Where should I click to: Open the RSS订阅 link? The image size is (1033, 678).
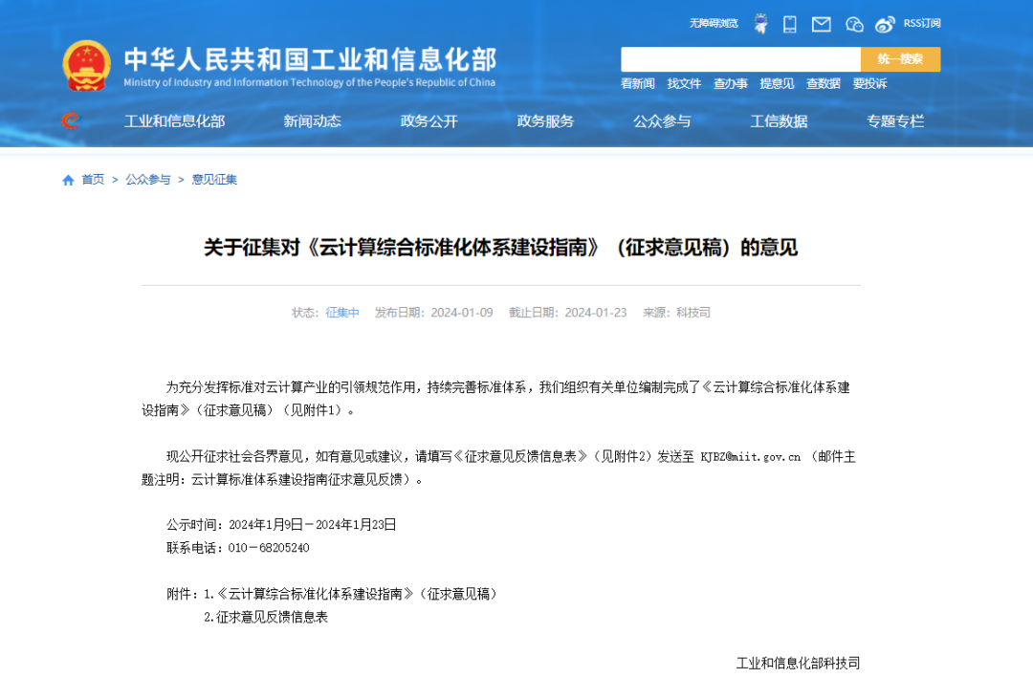pos(922,23)
